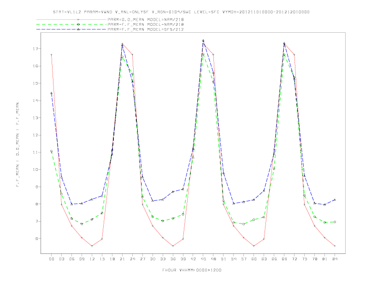
Task: Click the x-axis tick label 81
Action: click(x=325, y=259)
